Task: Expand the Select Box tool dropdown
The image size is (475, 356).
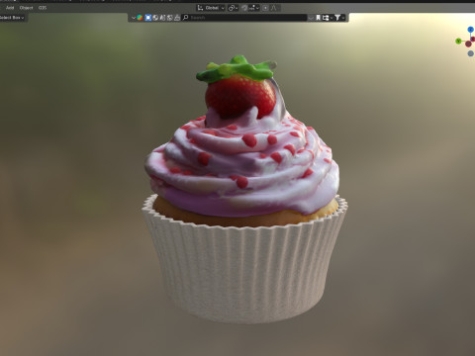Action: [x=12, y=18]
